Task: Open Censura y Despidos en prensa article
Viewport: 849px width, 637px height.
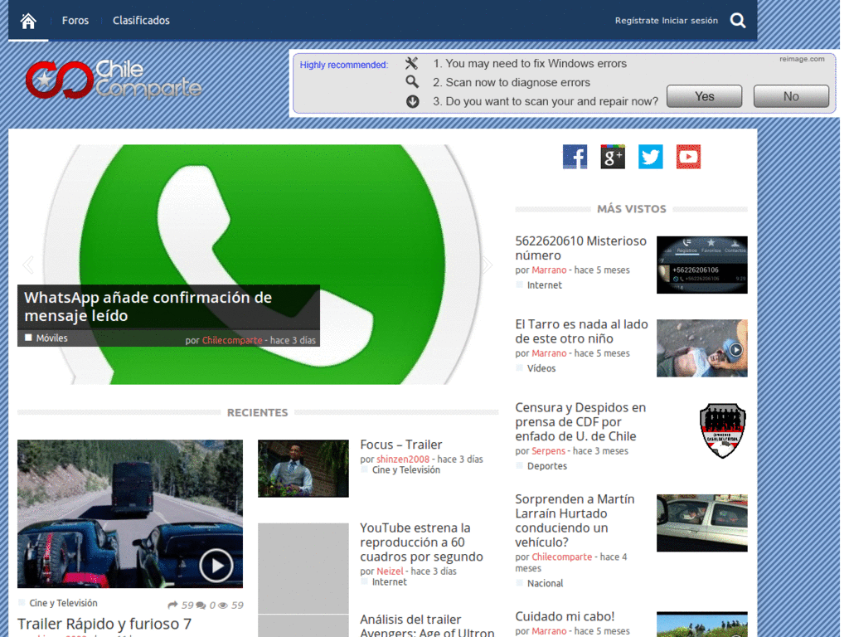Action: click(580, 422)
